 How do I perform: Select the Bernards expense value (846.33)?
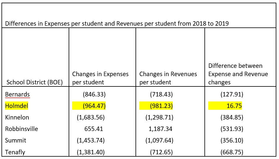click(94, 94)
